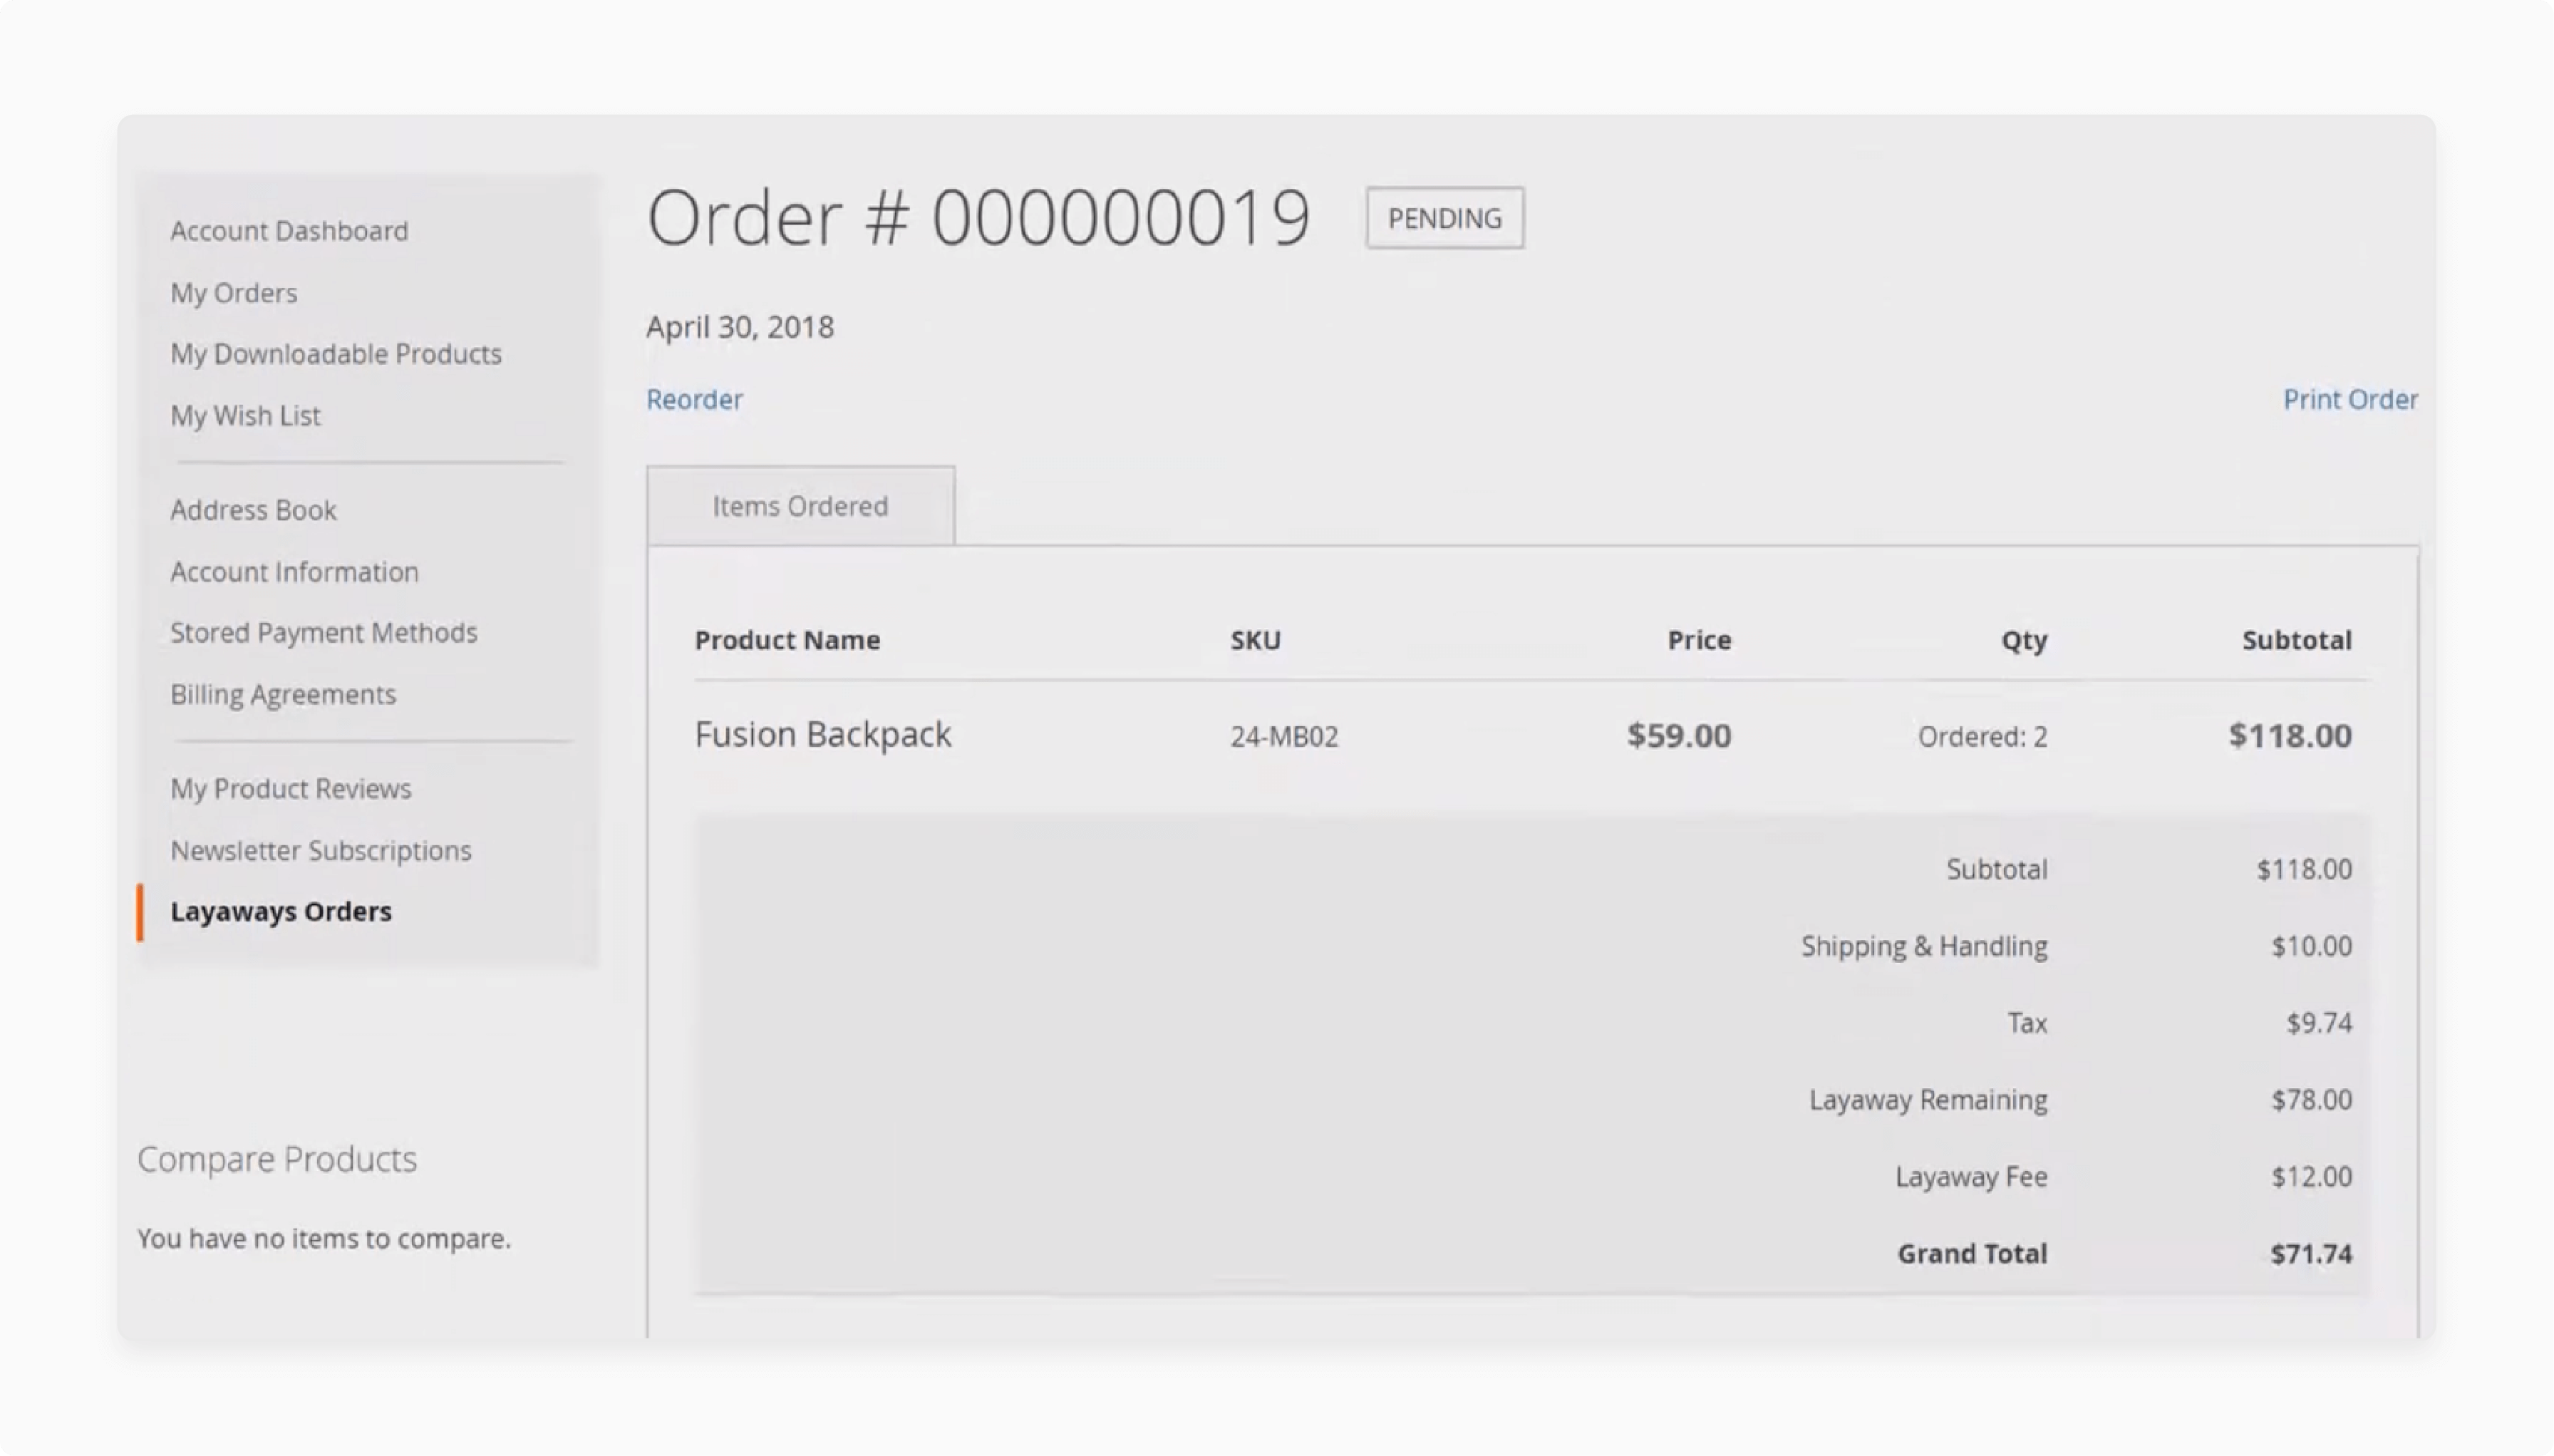Select the Items Ordered tab
This screenshot has width=2554, height=1456.
pos(801,506)
